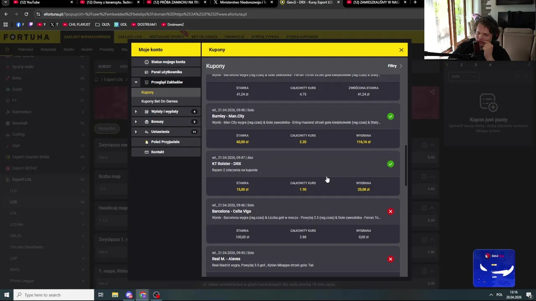The image size is (536, 301).
Task: Click the Wpłaty i wypłaty icon
Action: pos(147,112)
